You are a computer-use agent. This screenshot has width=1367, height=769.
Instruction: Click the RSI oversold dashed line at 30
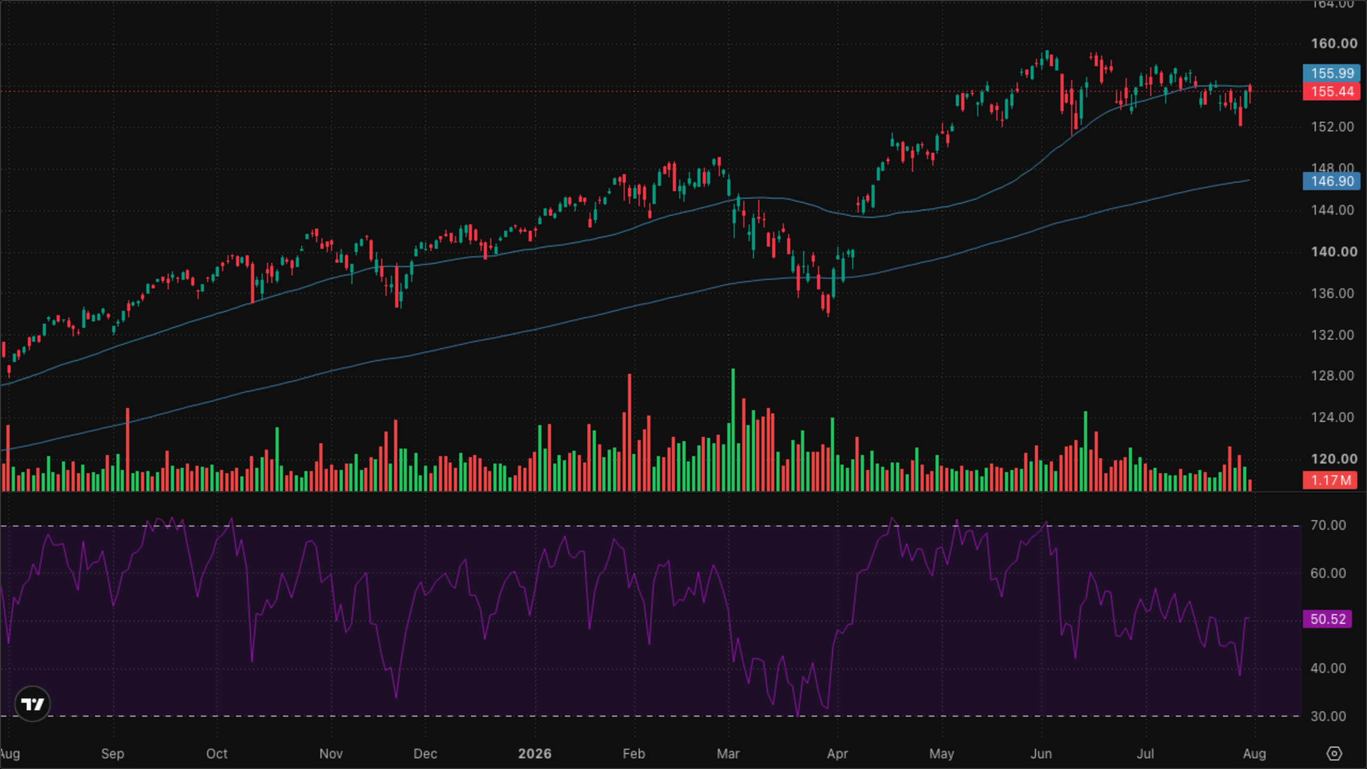pos(651,716)
